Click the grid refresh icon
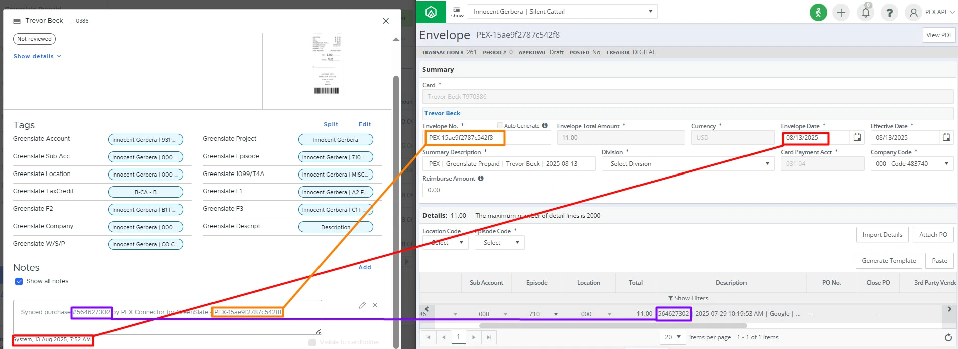Image resolution: width=958 pixels, height=349 pixels. [948, 337]
